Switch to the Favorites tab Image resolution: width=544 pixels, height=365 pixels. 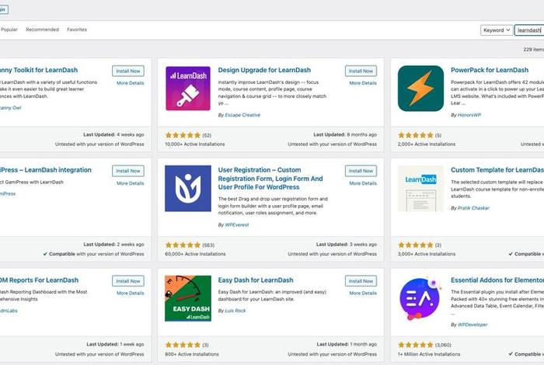click(77, 30)
